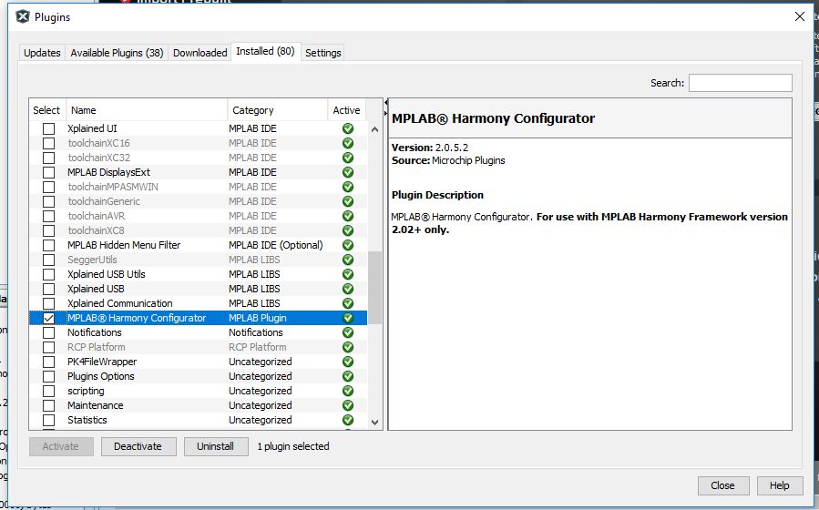
Task: Click the plugin list scrollbar thumb
Action: pos(374,288)
